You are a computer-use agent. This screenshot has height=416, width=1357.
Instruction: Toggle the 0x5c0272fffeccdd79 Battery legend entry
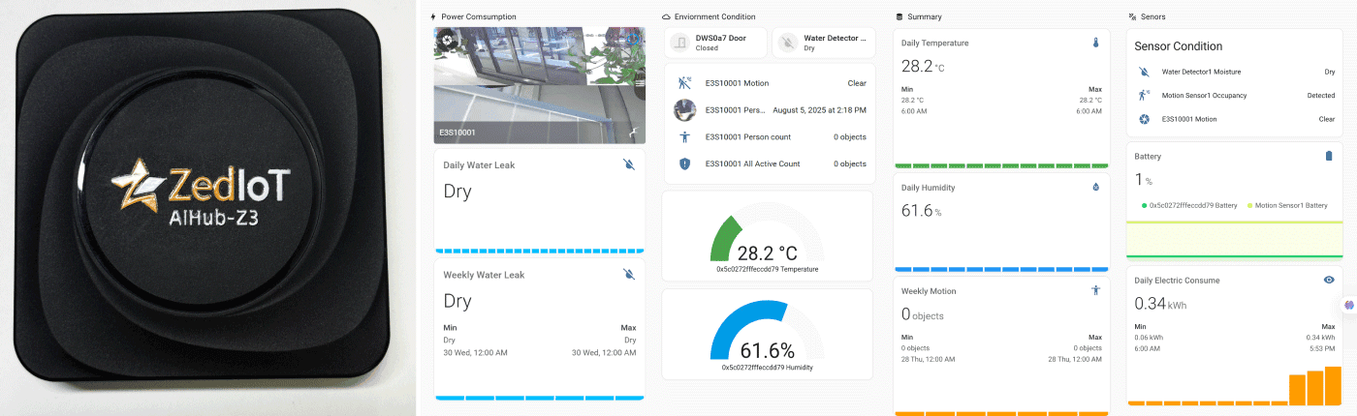click(x=1189, y=205)
